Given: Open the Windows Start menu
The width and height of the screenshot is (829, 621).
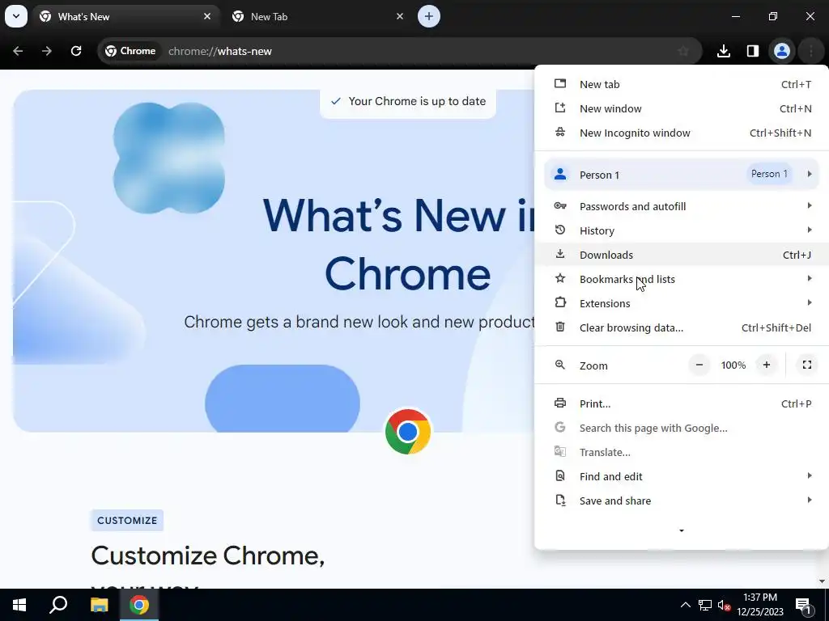Looking at the screenshot, I should tap(19, 605).
